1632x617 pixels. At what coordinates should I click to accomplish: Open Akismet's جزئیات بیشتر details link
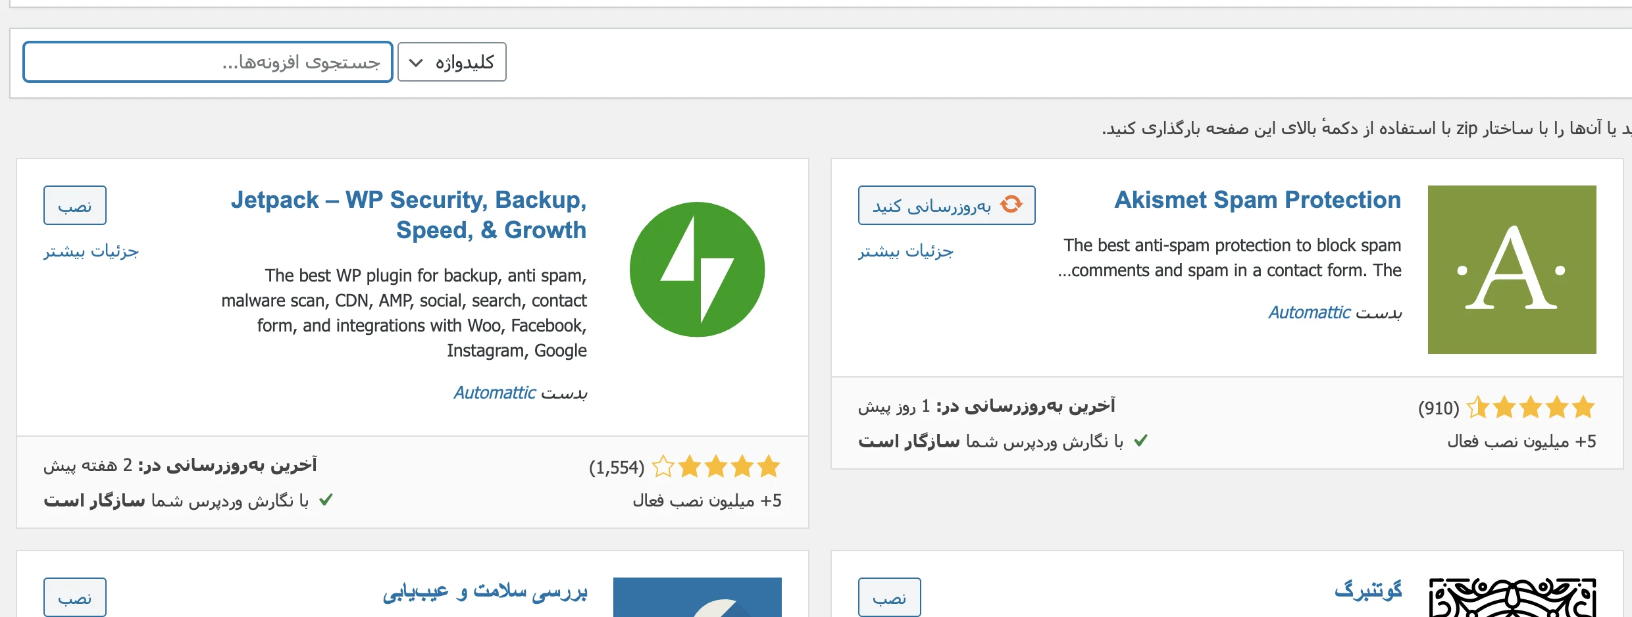(906, 251)
